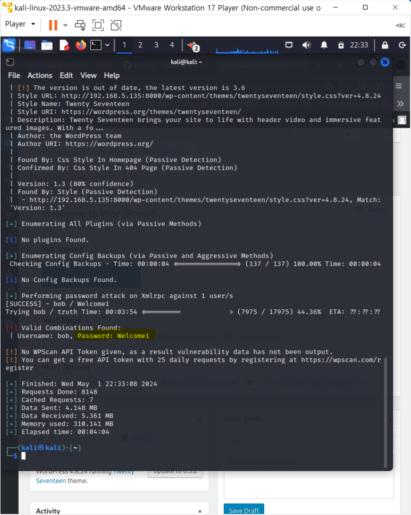Click the 'Version: 1.3 (80% confidence)' line
This screenshot has height=515, width=411.
(76, 184)
